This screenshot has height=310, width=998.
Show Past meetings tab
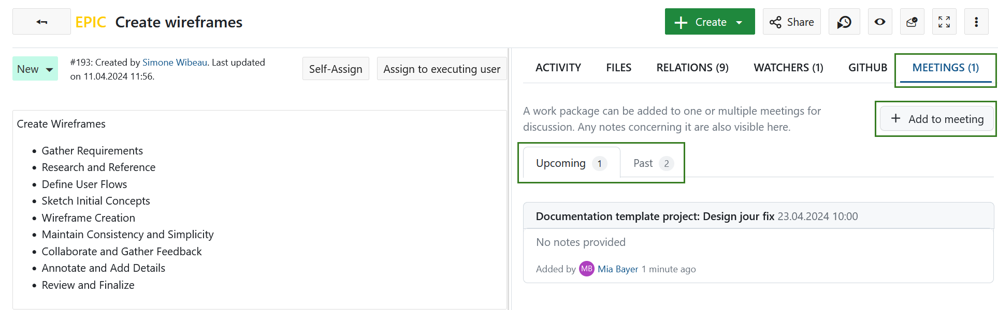coord(652,163)
